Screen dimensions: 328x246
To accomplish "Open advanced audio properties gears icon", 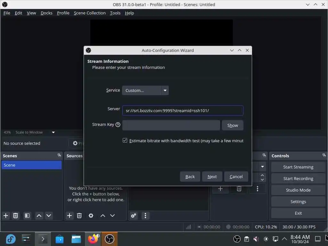I will (134, 216).
